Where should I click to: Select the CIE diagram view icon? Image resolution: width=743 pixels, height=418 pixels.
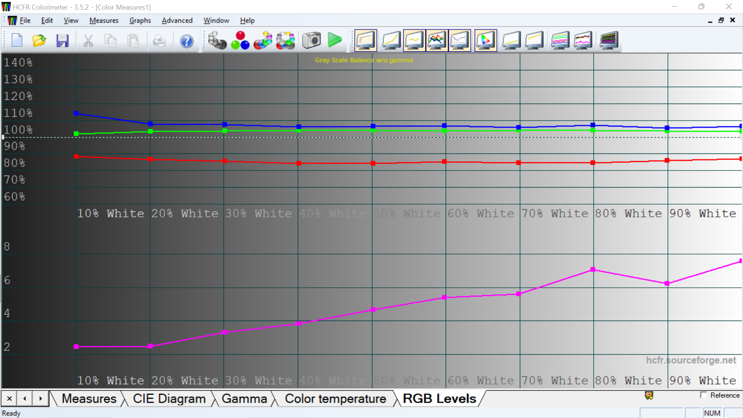[x=484, y=42]
